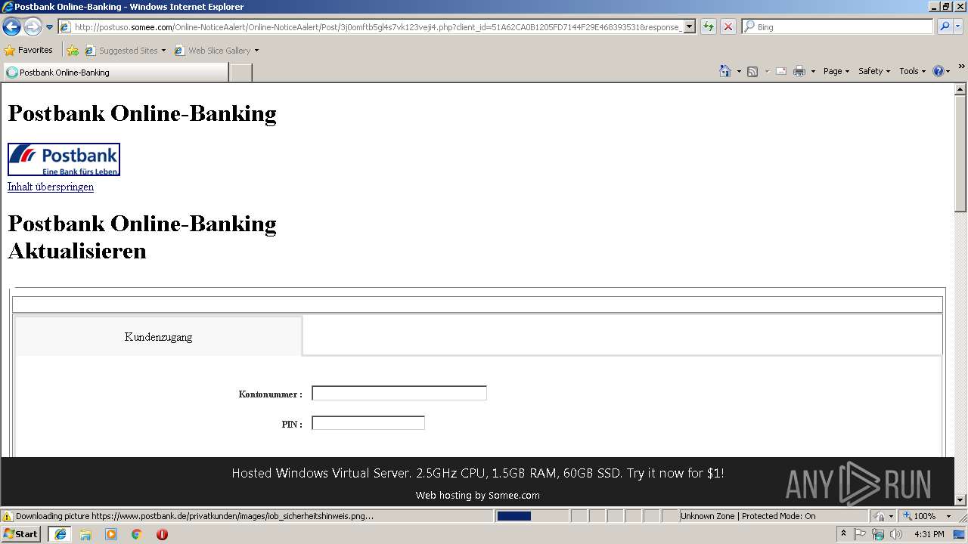Click the status bar warning icon
The height and width of the screenshot is (544, 968).
click(8, 516)
